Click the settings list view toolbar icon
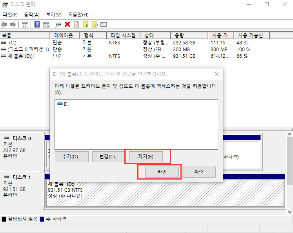This screenshot has width=293, height=233. pyautogui.click(x=104, y=24)
